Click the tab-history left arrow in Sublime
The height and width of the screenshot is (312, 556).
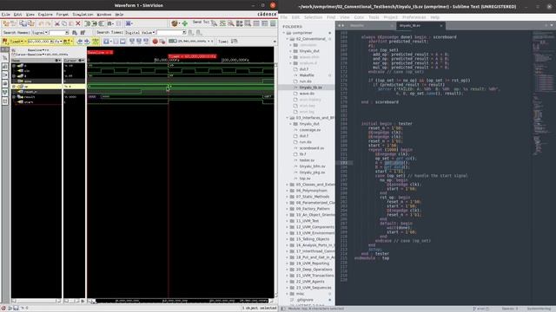[x=339, y=25]
